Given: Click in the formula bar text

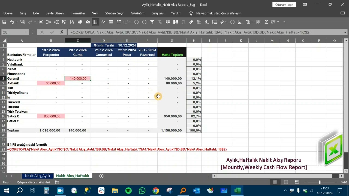Looking at the screenshot, I should pos(206,32).
